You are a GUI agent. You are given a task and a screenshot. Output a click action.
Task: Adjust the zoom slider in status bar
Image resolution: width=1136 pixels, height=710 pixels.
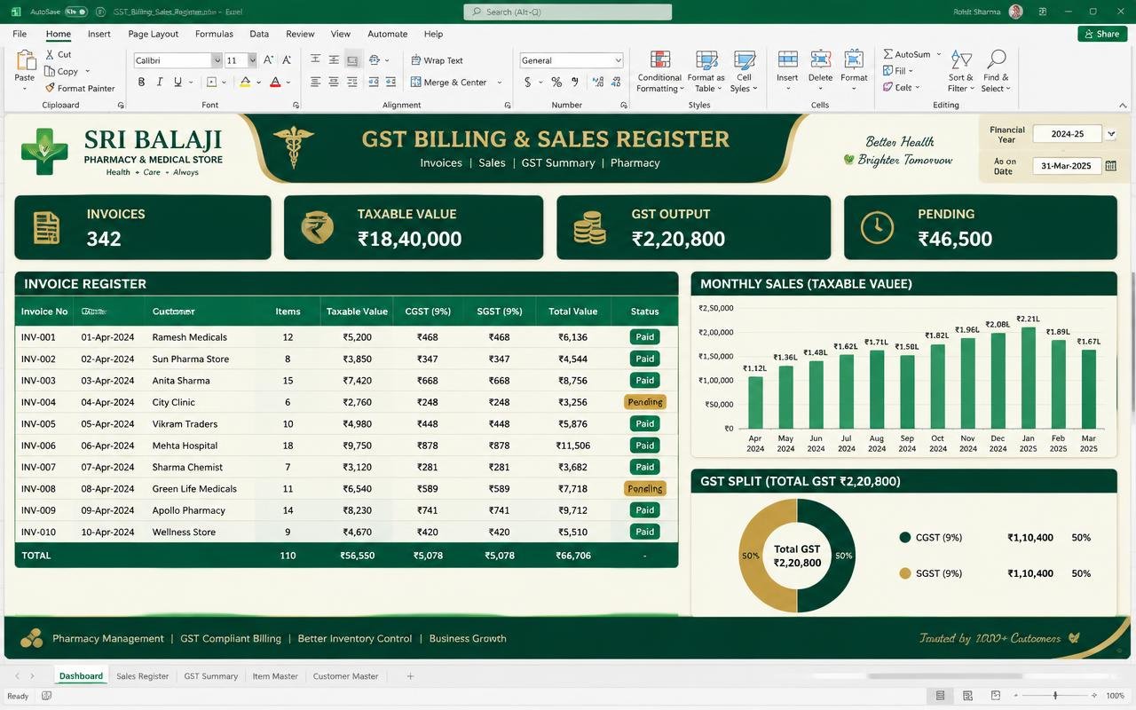tap(1055, 696)
